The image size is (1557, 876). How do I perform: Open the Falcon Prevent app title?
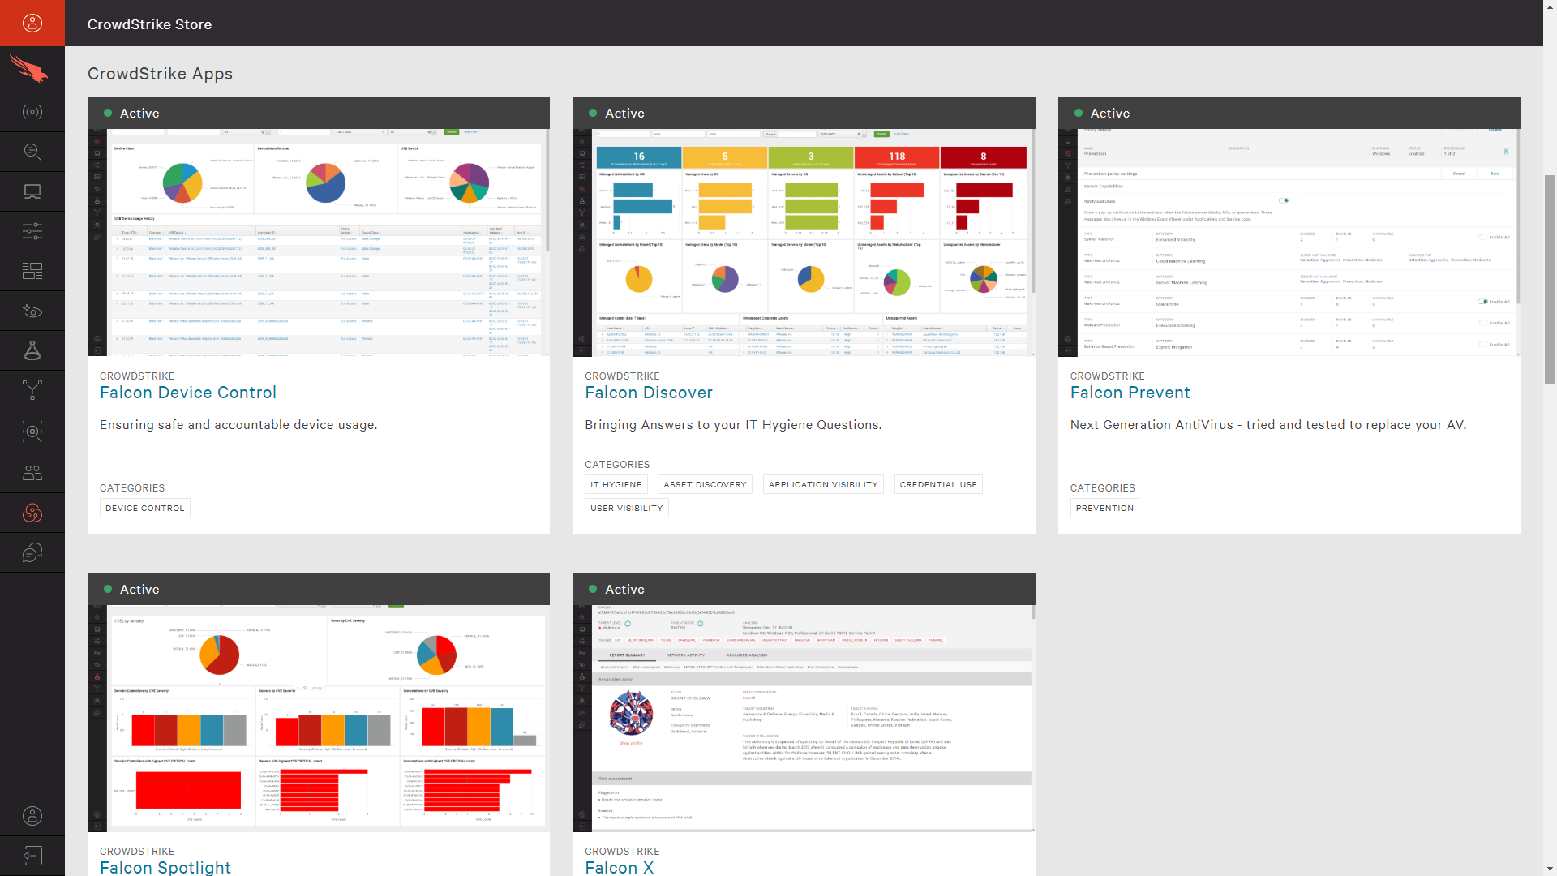(x=1130, y=393)
